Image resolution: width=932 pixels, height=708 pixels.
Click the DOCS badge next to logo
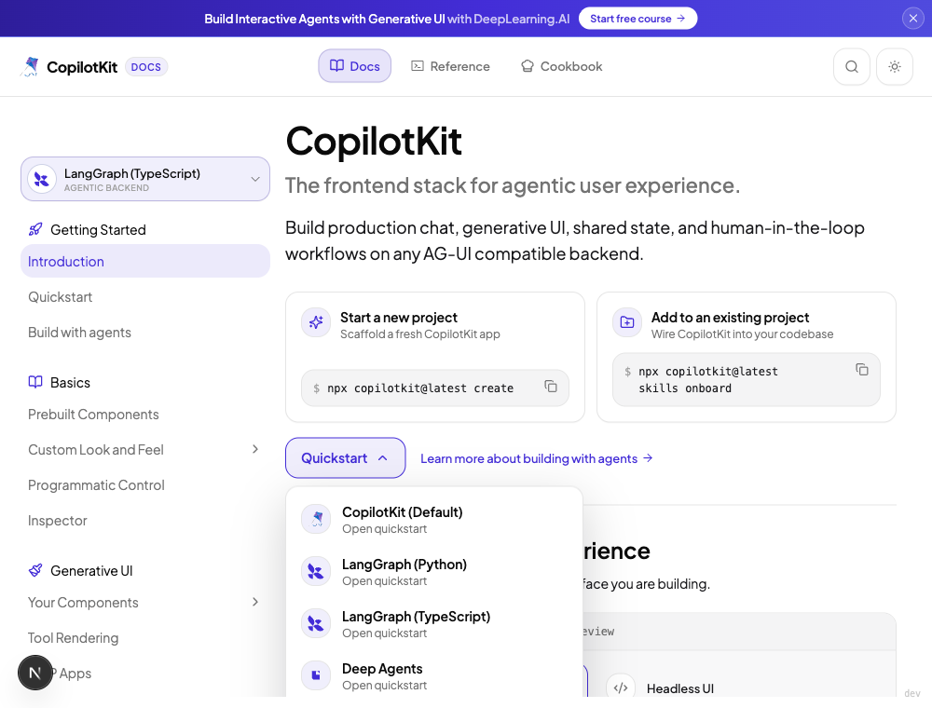(x=146, y=67)
